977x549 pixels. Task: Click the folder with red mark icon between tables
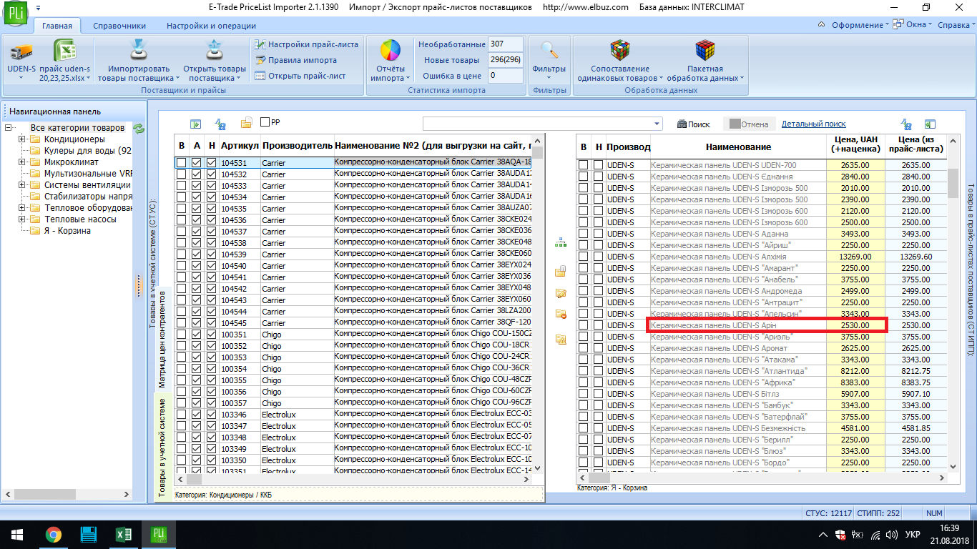561,315
